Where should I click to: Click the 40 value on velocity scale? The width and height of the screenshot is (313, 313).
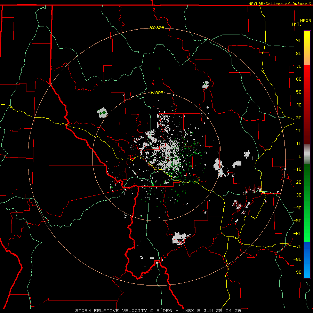pos(299,105)
